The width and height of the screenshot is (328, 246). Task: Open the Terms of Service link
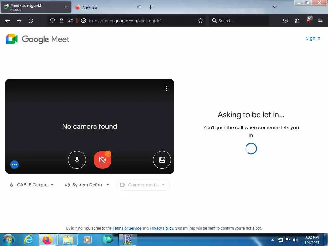click(x=127, y=228)
